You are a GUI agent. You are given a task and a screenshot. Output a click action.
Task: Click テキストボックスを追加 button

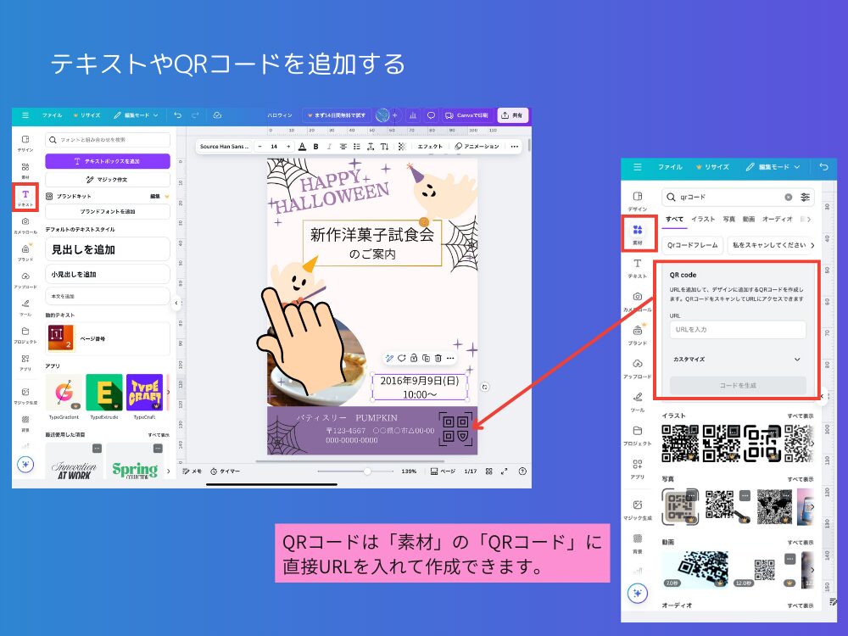[108, 161]
